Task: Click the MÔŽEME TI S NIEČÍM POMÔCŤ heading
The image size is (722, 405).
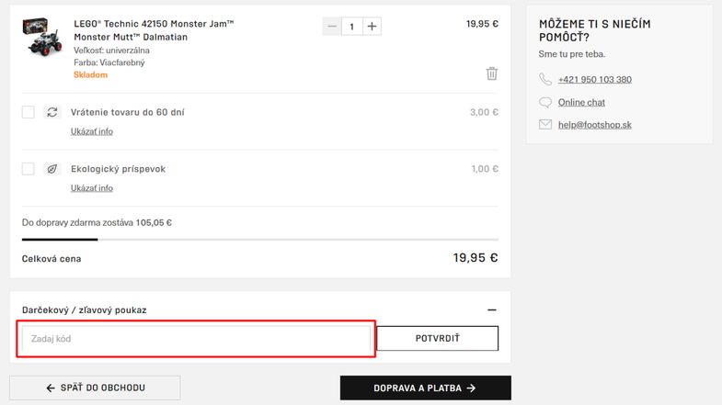Action: 595,30
